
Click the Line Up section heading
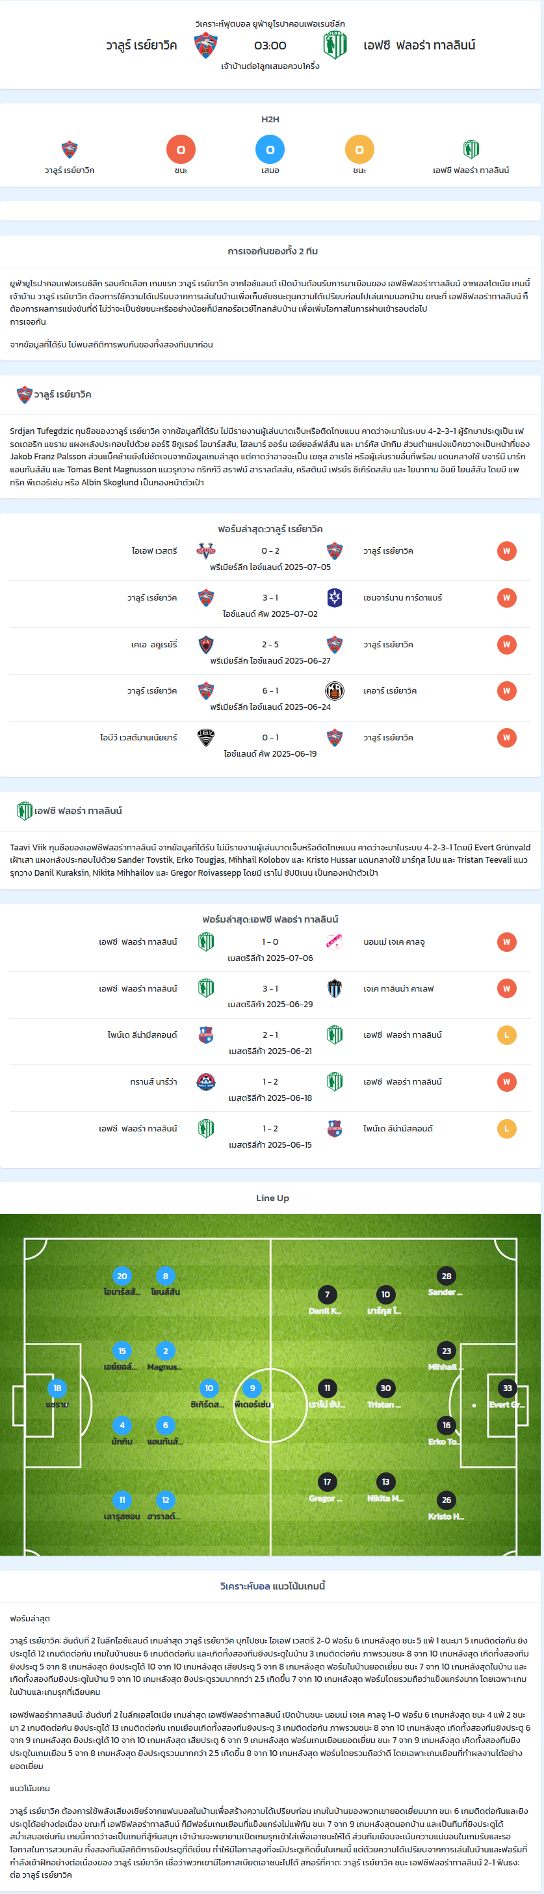[272, 1198]
